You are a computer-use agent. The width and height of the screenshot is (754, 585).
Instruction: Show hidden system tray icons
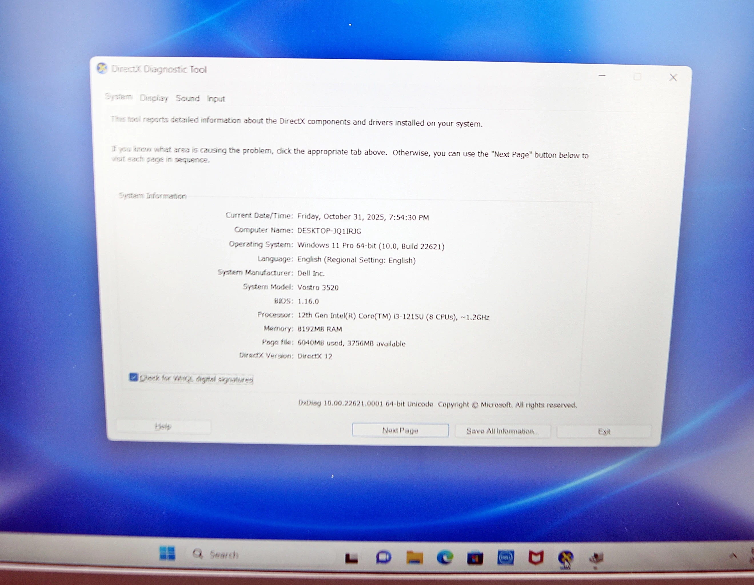(x=733, y=556)
